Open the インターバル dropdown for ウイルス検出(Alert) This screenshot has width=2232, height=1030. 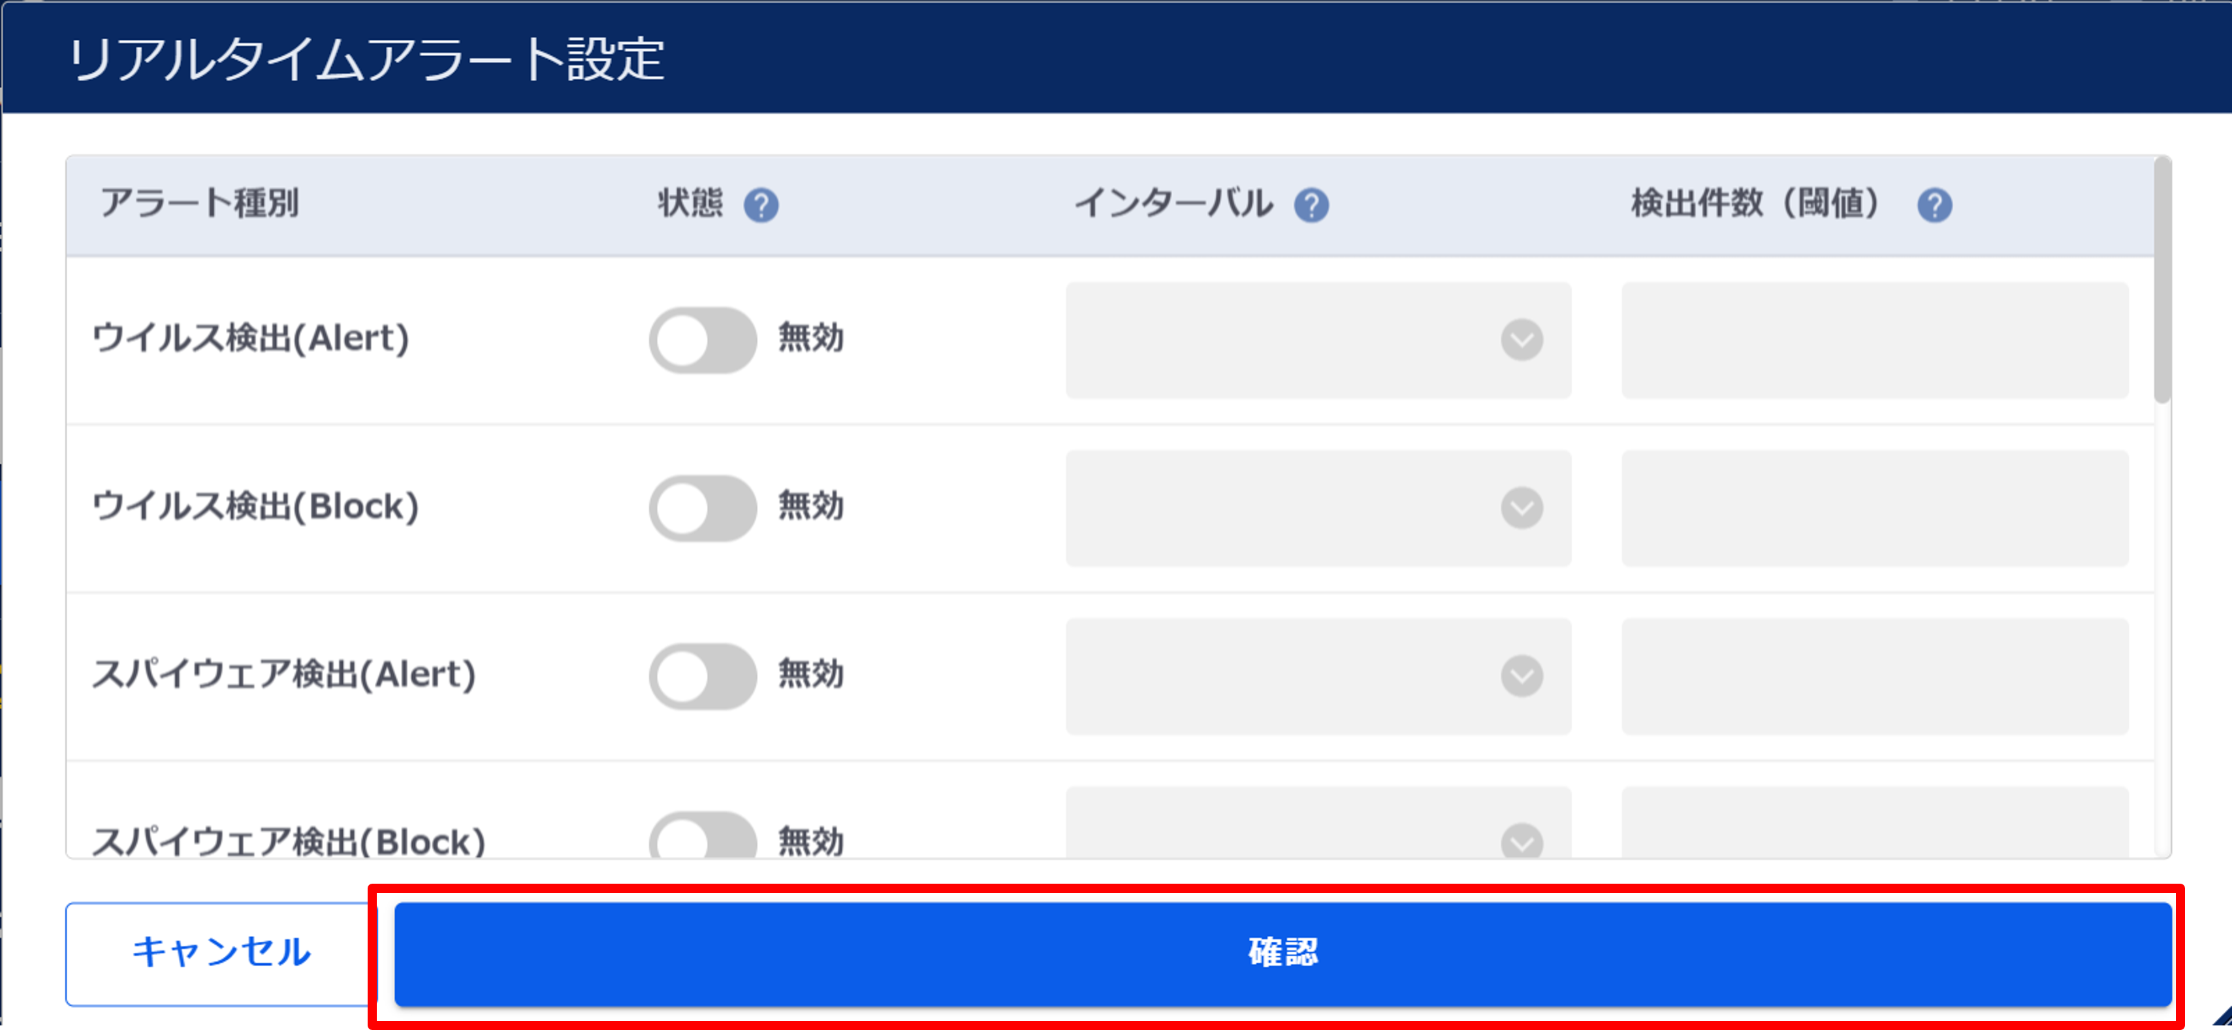tap(1318, 340)
